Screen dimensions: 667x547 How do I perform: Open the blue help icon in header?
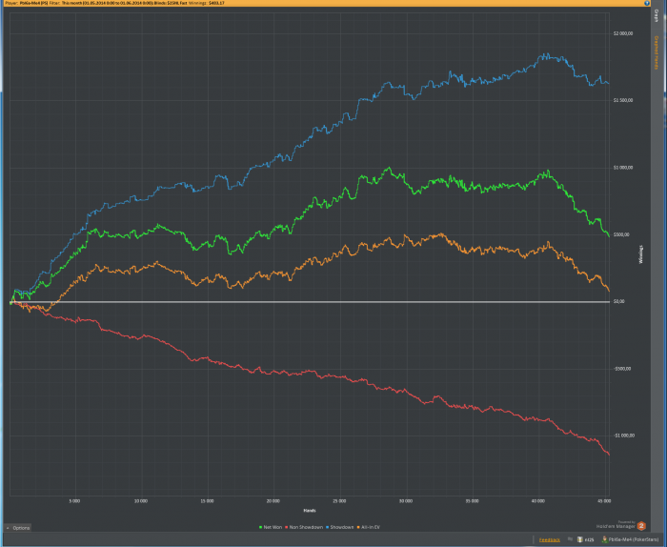[647, 3]
